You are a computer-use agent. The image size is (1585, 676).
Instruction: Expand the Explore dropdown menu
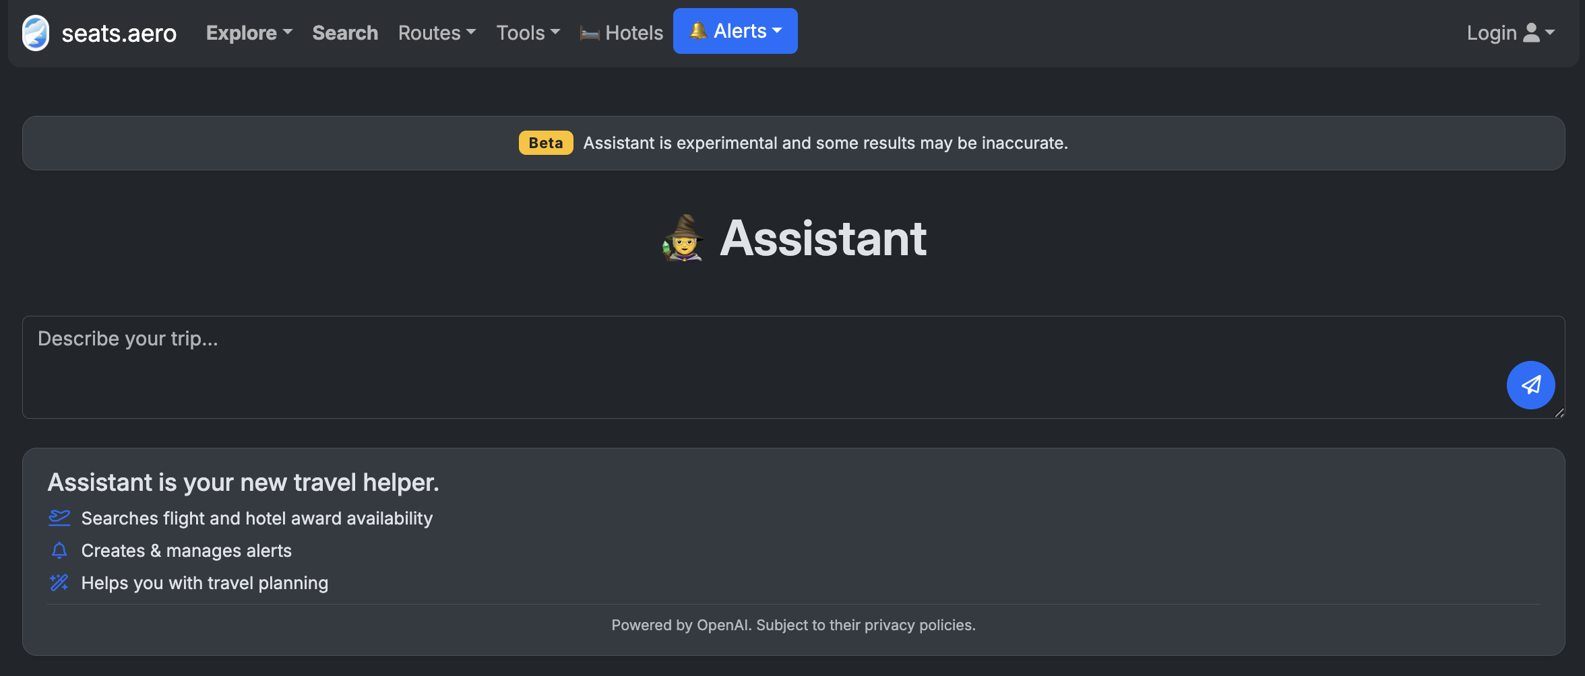pyautogui.click(x=249, y=33)
